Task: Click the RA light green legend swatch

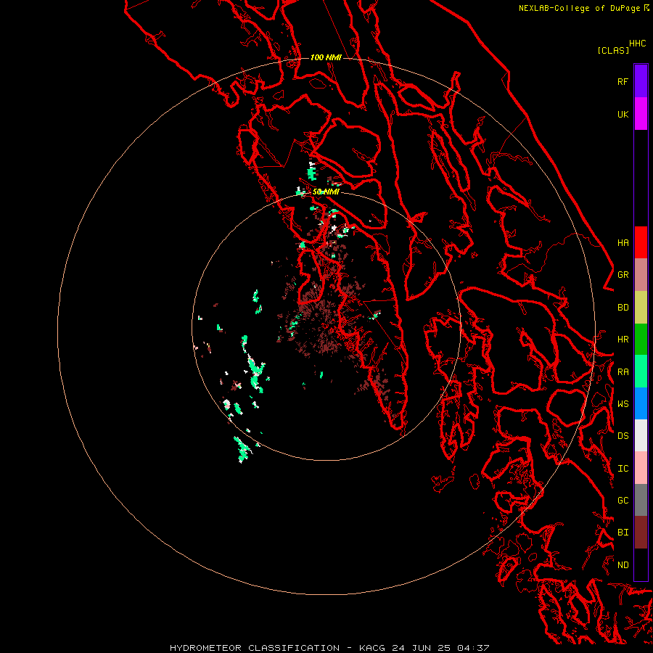Action: pyautogui.click(x=641, y=371)
